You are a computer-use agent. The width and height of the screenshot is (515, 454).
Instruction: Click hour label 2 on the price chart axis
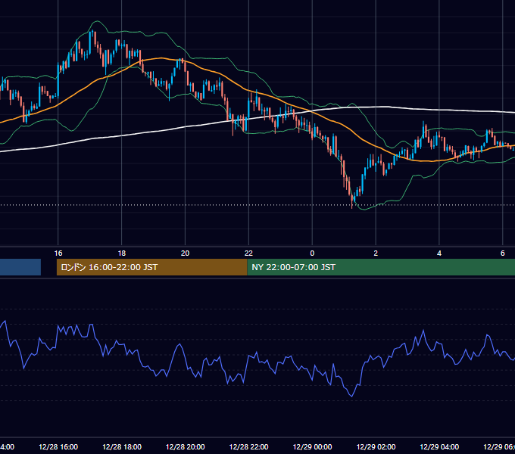click(x=376, y=253)
